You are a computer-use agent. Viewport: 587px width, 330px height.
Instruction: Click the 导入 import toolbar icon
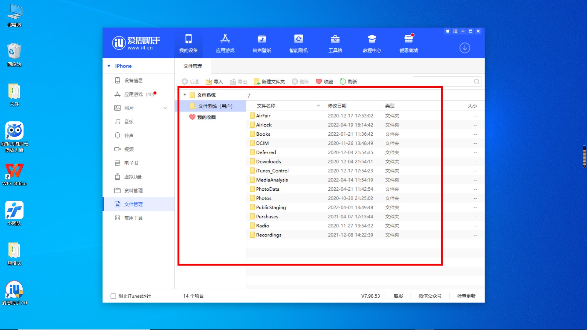point(209,82)
